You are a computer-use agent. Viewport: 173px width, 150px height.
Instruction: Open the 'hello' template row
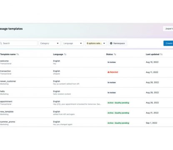point(86,92)
